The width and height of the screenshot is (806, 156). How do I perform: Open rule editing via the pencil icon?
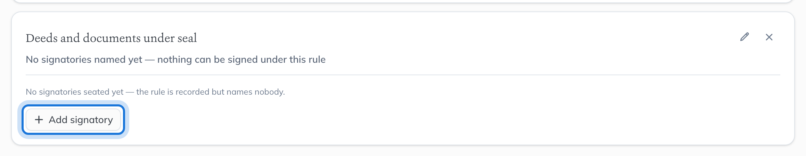coord(744,37)
